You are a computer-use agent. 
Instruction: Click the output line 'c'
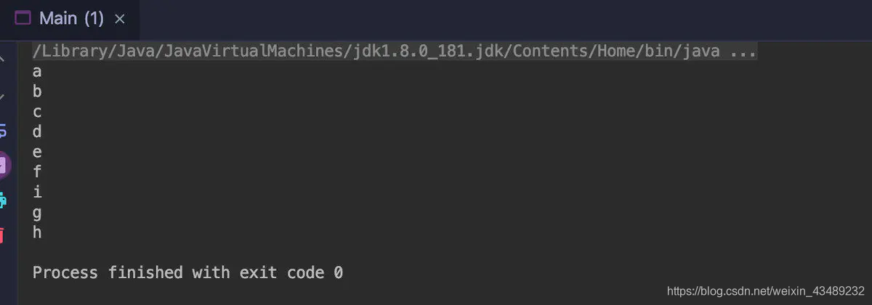coord(37,113)
